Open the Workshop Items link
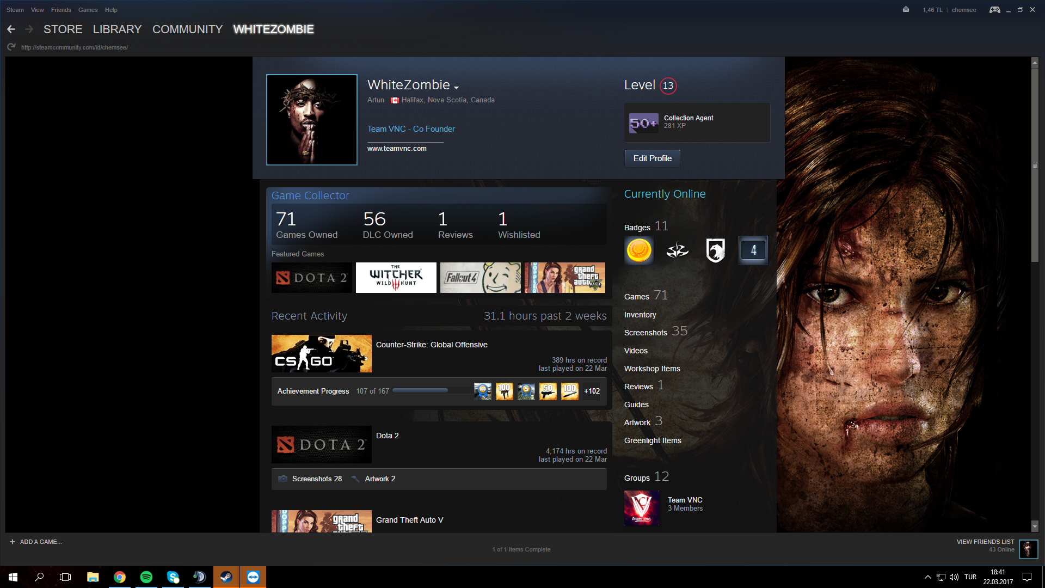 652,369
